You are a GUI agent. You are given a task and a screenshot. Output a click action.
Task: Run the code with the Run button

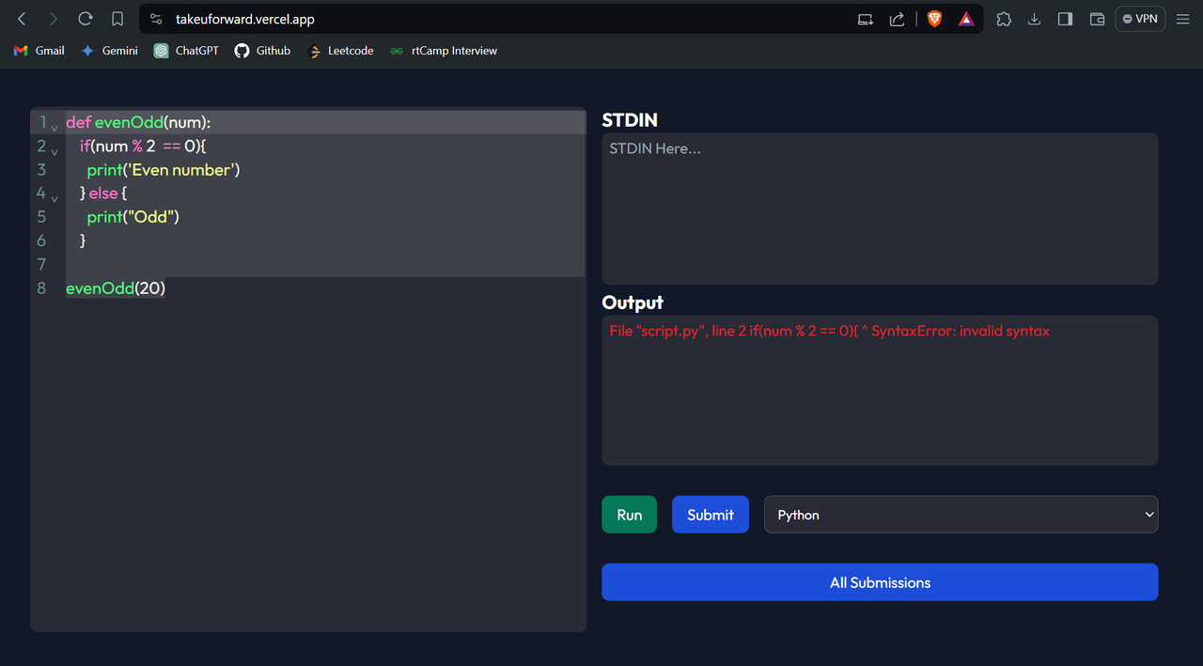click(x=630, y=515)
